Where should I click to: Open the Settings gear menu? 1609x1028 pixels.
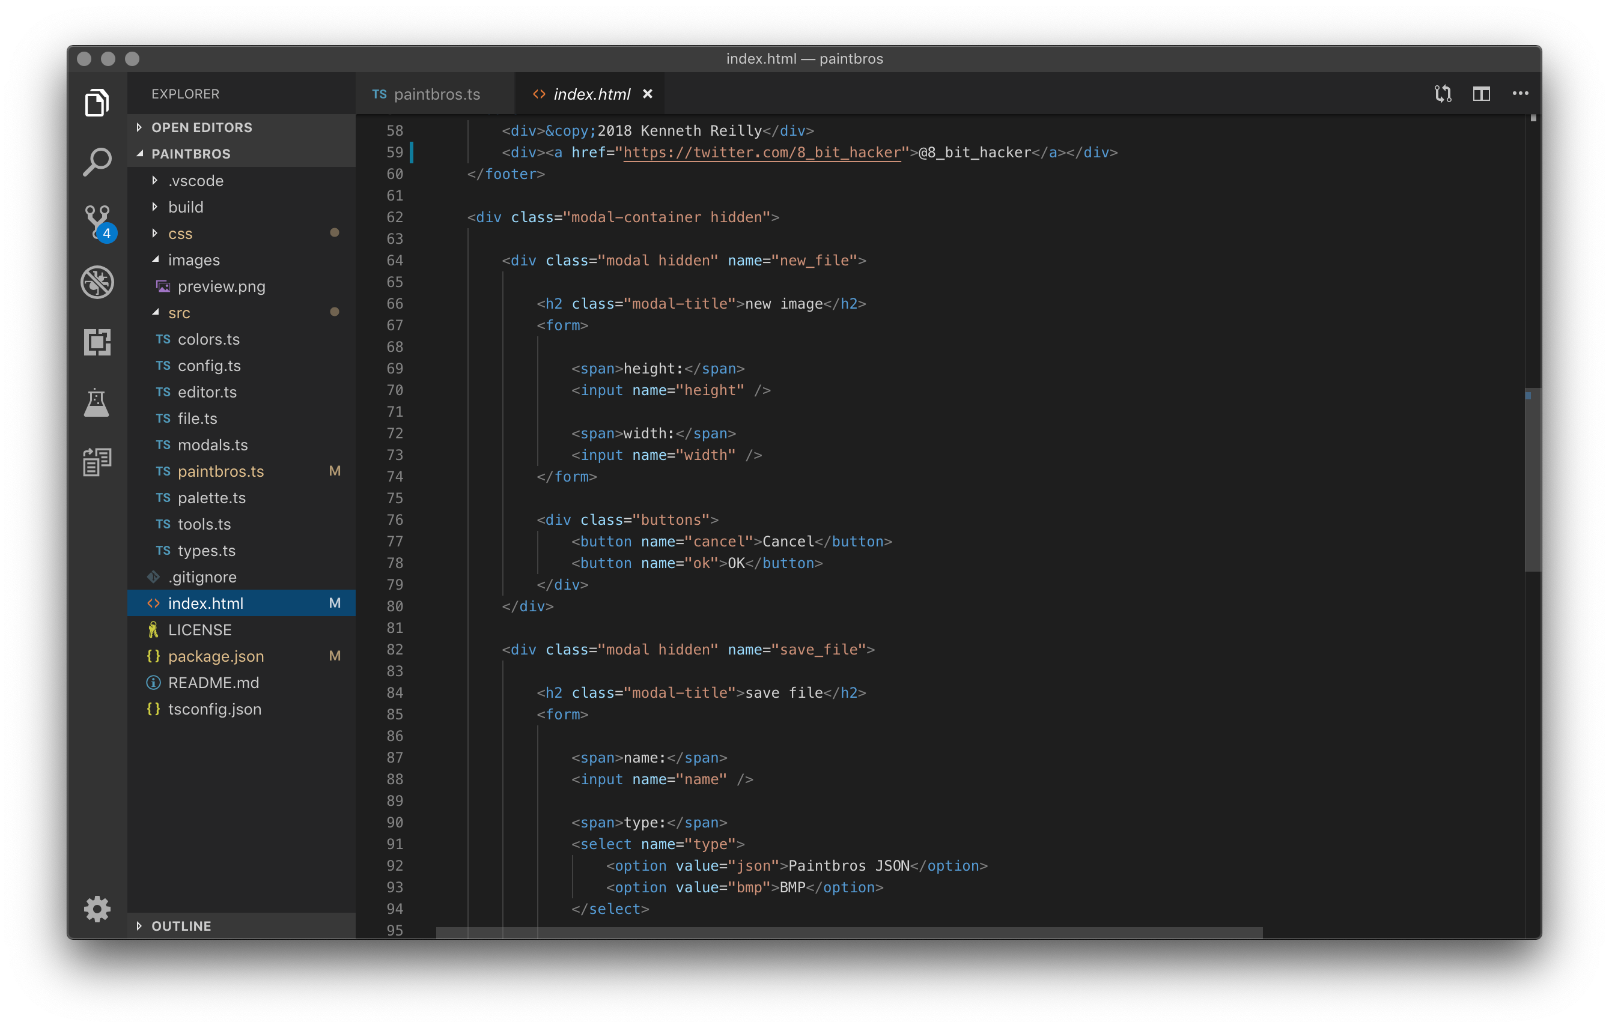[97, 909]
